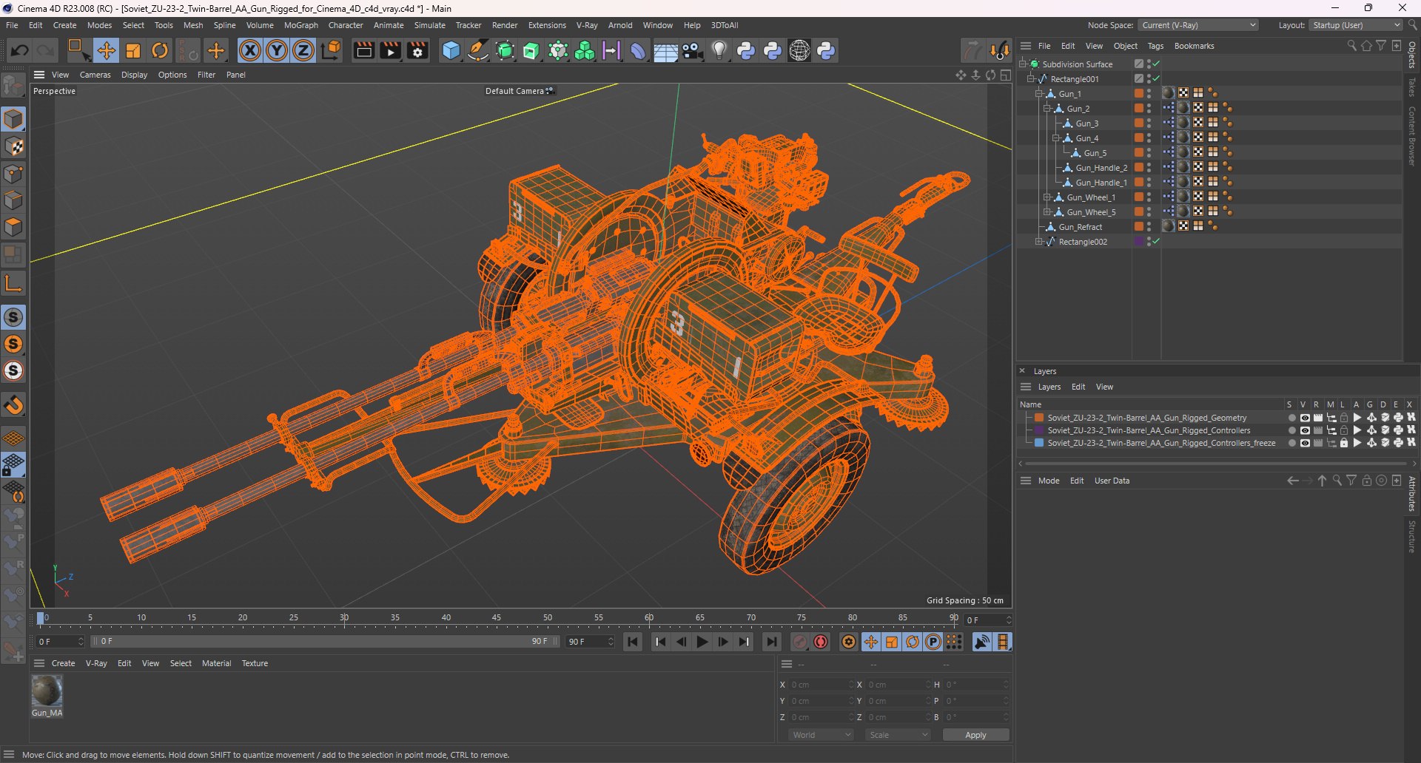Open viewport Cameras menu
This screenshot has height=763, width=1421.
[95, 75]
